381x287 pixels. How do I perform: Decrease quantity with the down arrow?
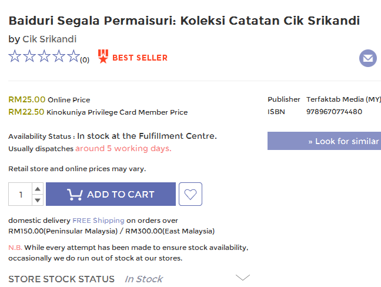tap(38, 200)
